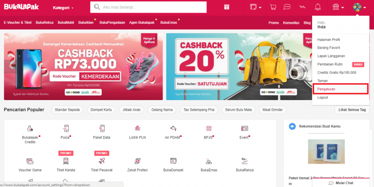
Task: Select the Tiket Pesawat airplane icon
Action: pos(102,161)
